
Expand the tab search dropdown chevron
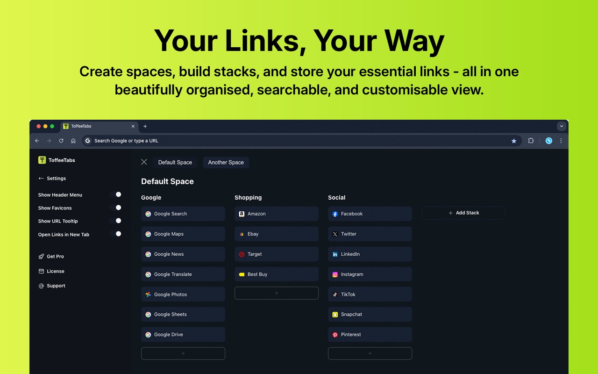coord(562,126)
